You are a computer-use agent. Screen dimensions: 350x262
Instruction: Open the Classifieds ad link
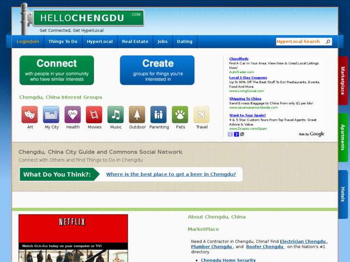pyautogui.click(x=239, y=59)
